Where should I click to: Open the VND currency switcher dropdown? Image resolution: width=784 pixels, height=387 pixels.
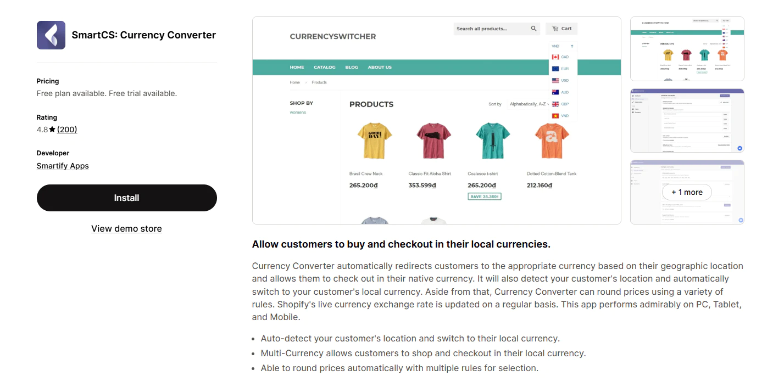pos(556,46)
